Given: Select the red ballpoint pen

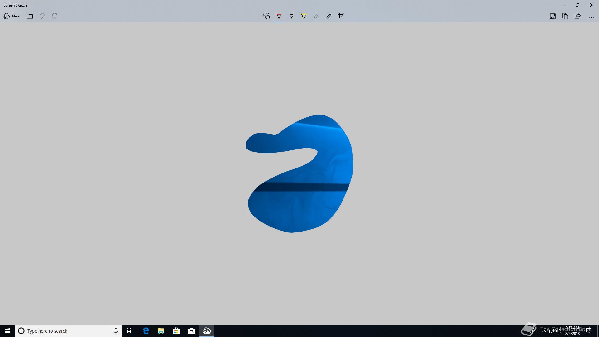Looking at the screenshot, I should point(279,16).
